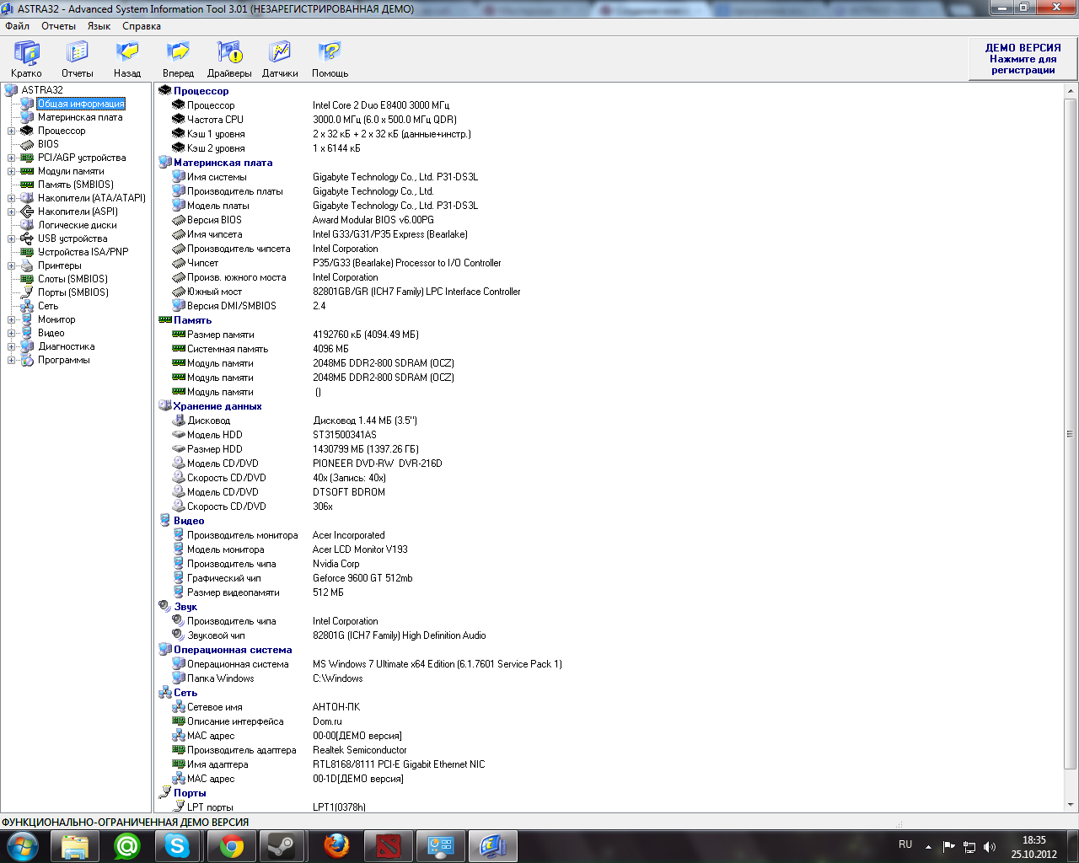Open the Драйверы toolbar icon

[x=229, y=53]
